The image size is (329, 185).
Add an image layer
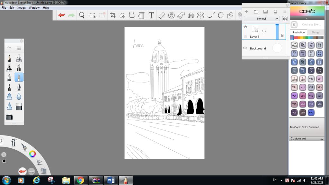[265, 12]
